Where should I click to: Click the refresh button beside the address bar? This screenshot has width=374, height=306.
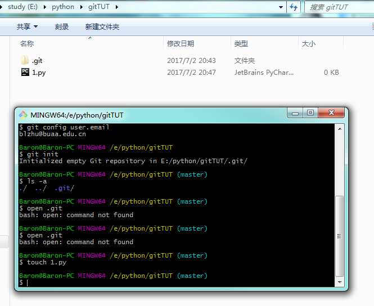pos(294,7)
